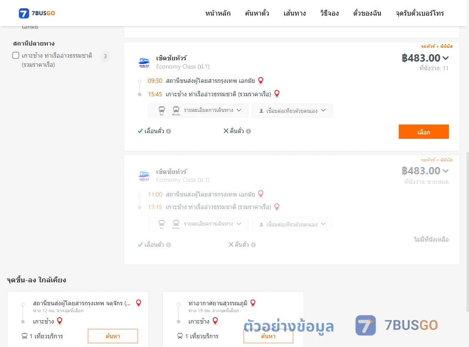Expand รายละเอียดการเดินทาง for the 09:30 trip

point(198,111)
